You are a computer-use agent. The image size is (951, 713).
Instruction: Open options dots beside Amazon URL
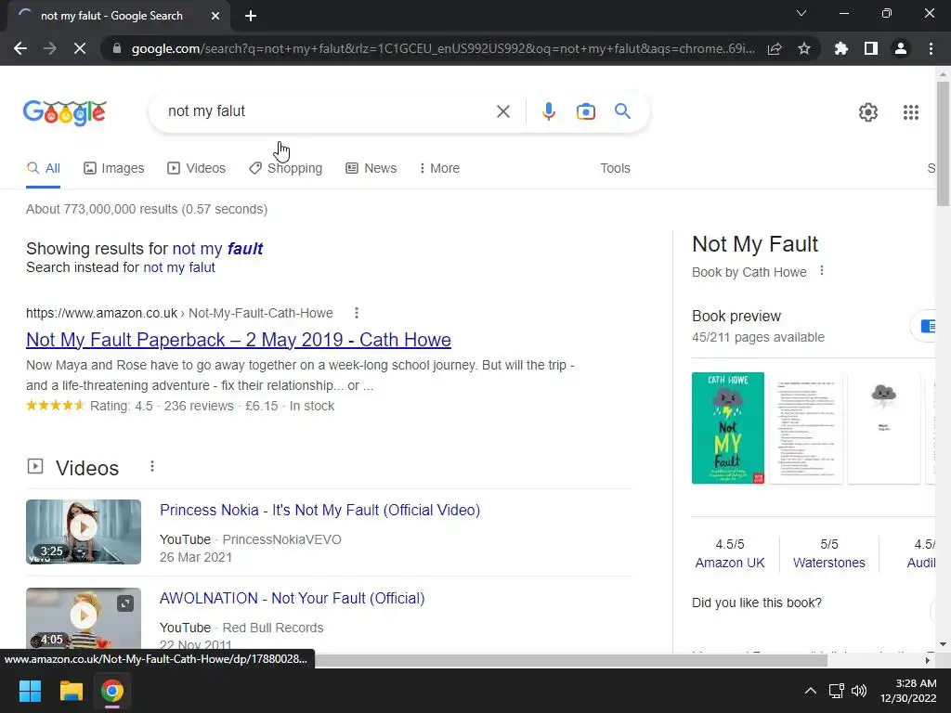[357, 313]
